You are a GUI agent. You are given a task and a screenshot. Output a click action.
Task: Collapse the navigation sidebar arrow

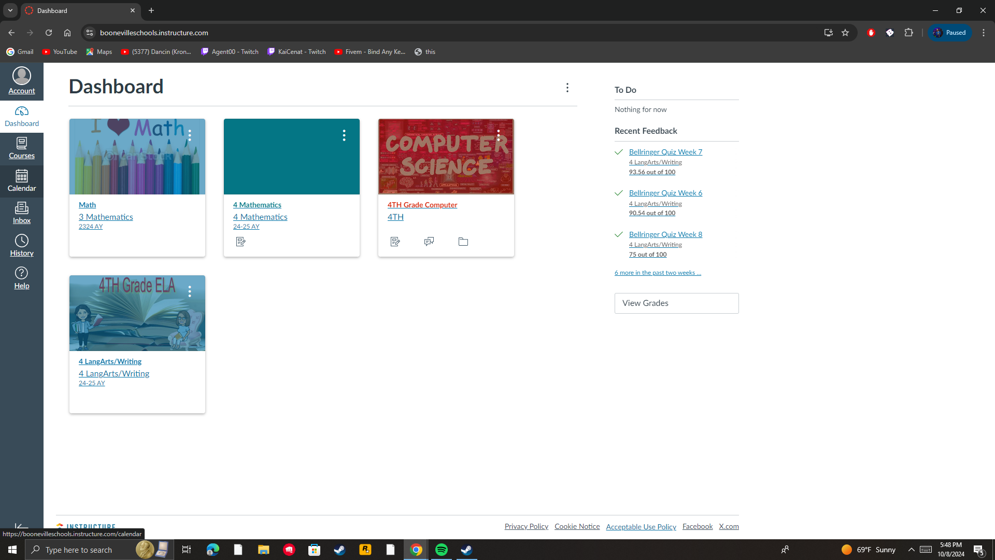click(21, 526)
